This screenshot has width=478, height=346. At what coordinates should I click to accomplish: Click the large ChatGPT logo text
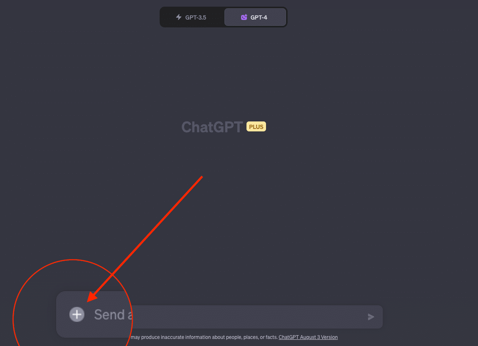click(212, 127)
